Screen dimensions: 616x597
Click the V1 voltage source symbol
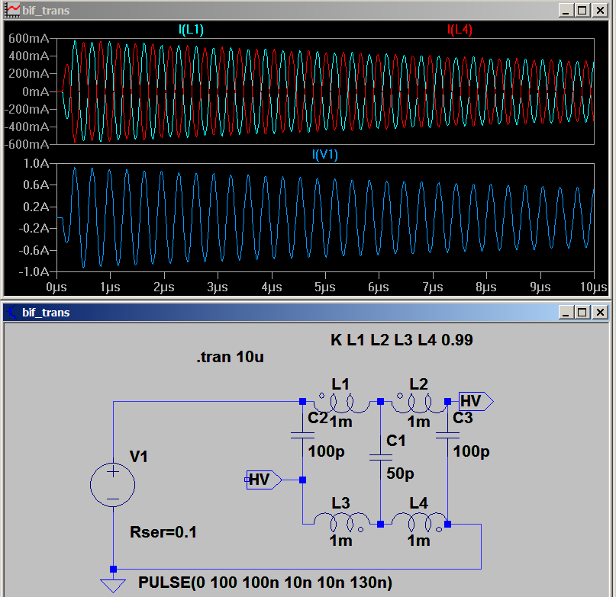click(x=113, y=485)
